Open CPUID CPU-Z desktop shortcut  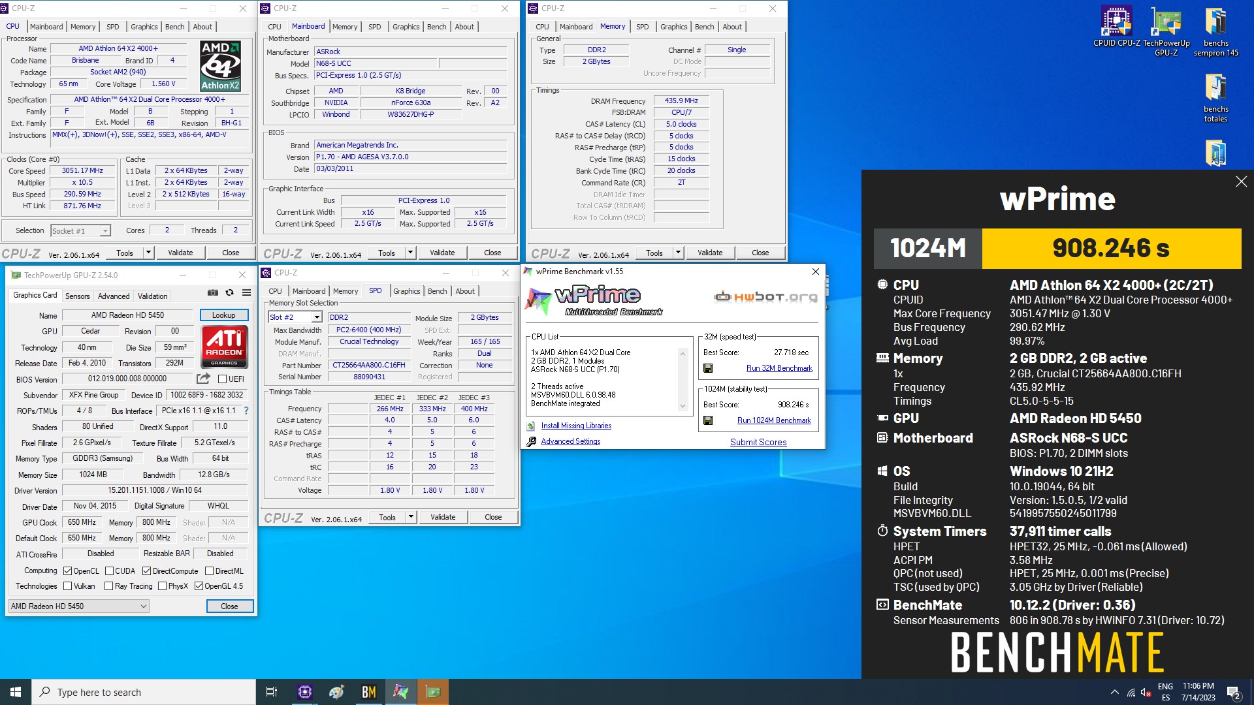click(1116, 27)
